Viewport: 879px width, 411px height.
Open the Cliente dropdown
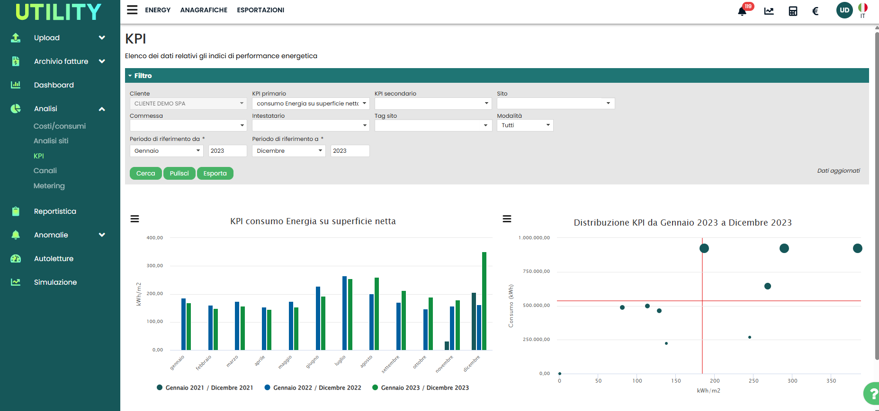click(x=188, y=104)
